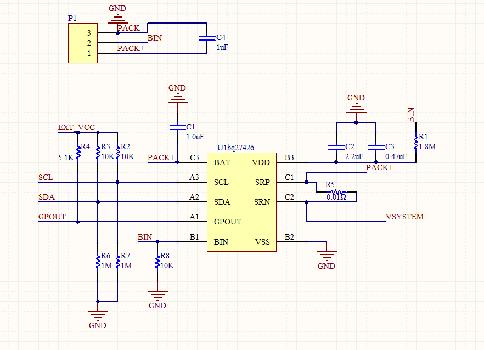Select resistor R2 symbol
Screen dimensions: 484x350
[x=117, y=152]
